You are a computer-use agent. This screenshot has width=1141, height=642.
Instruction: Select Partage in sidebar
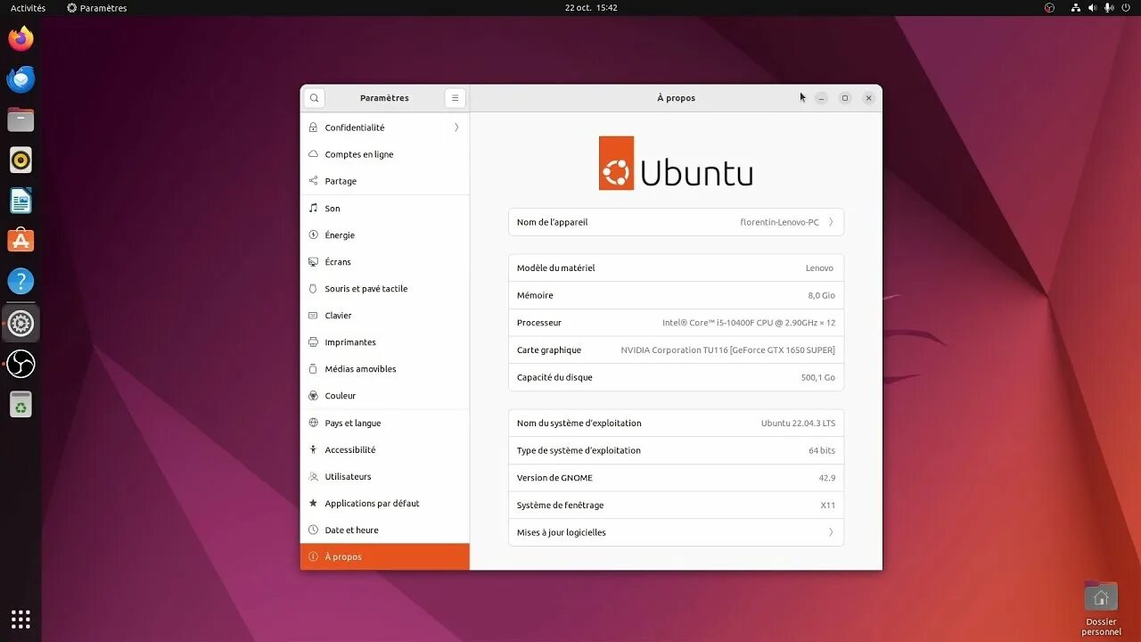pos(385,181)
